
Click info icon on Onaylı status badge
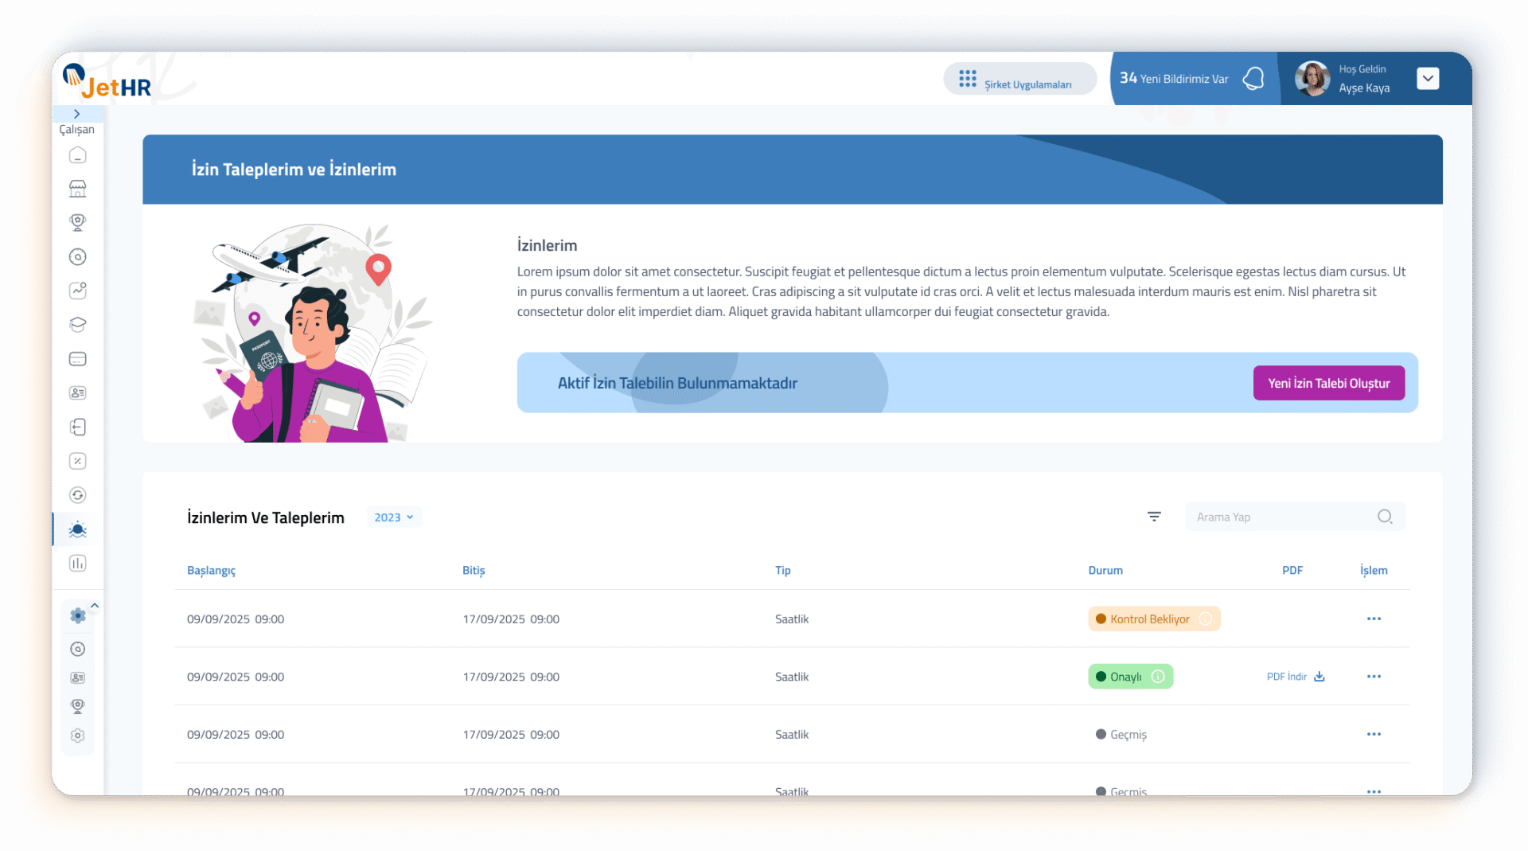click(1158, 677)
